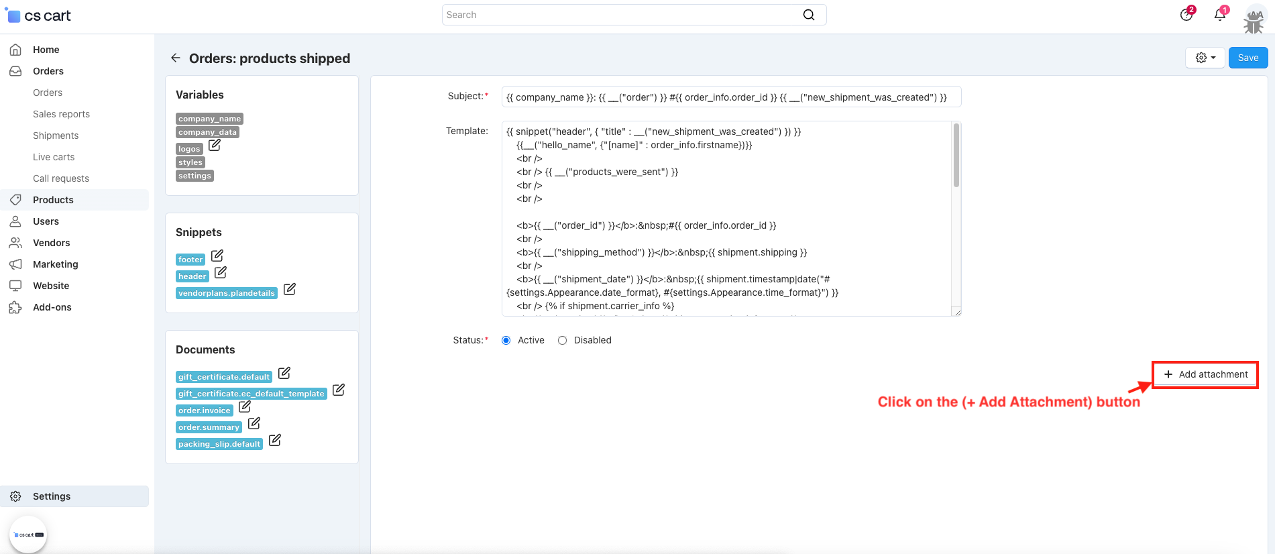Insert the logos variable tag

189,149
